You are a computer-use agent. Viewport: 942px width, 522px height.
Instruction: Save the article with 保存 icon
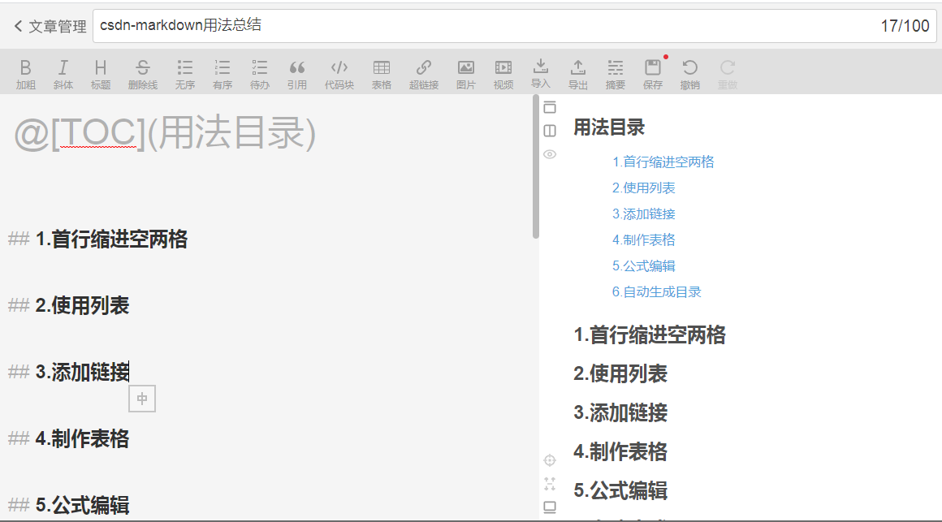pos(654,71)
